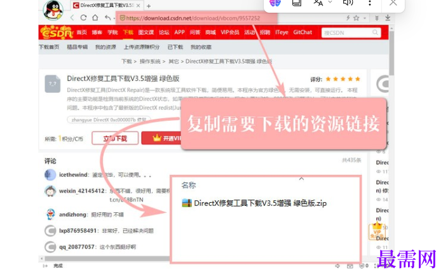448x279 pixels.
Task: Bookmark the page with the star icon
Action: pyautogui.click(x=356, y=18)
